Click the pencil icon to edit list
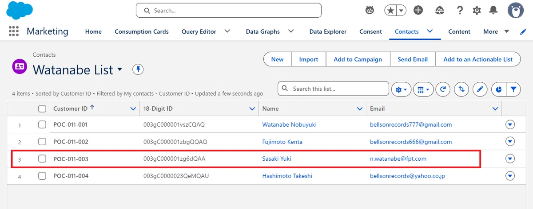Viewport: 533px width, 209px height. point(480,89)
